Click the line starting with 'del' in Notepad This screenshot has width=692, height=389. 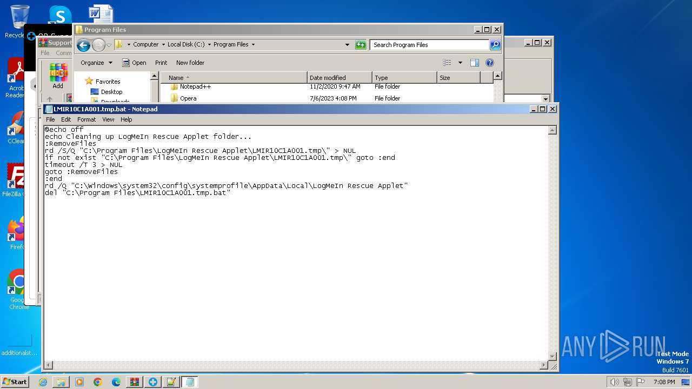tap(137, 193)
